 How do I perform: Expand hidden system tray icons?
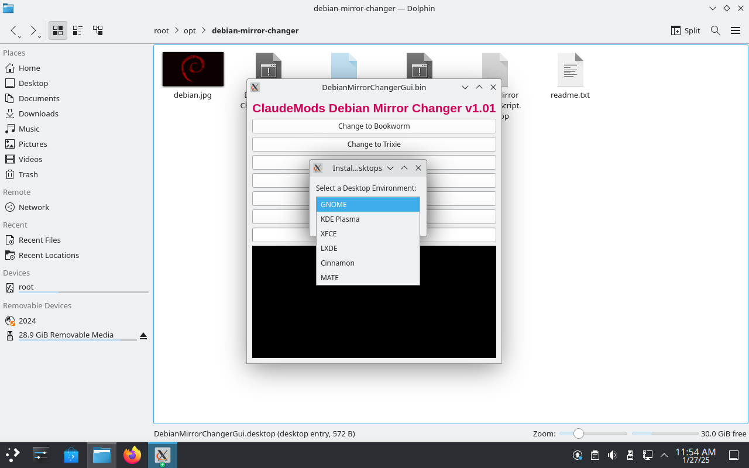664,455
